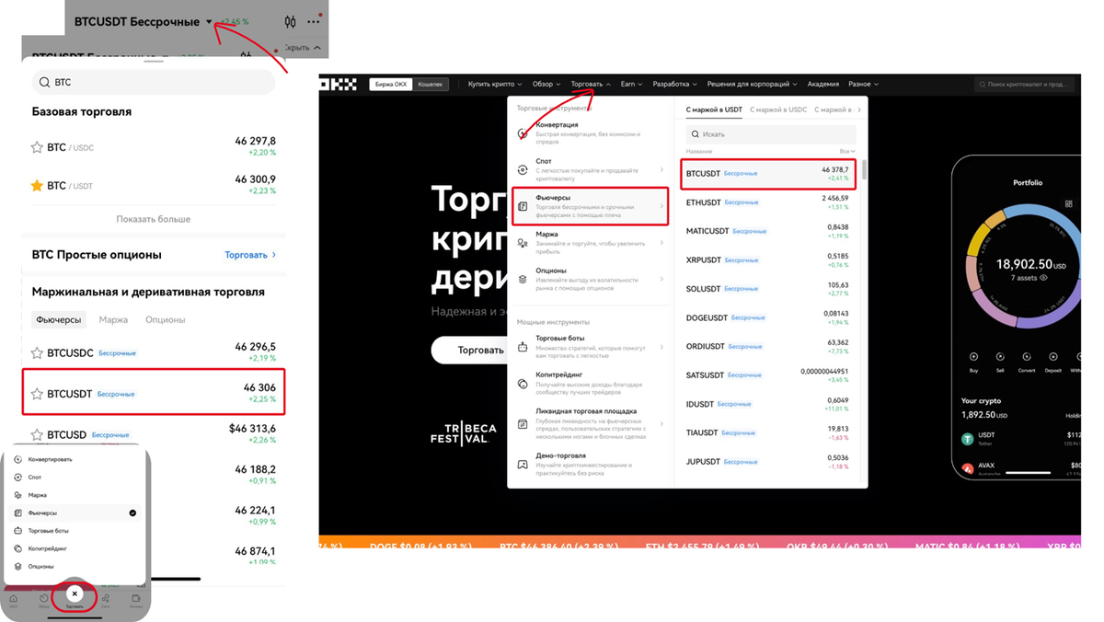Open the Все filter dropdown above the pairs list
The width and height of the screenshot is (1104, 622).
pyautogui.click(x=847, y=151)
